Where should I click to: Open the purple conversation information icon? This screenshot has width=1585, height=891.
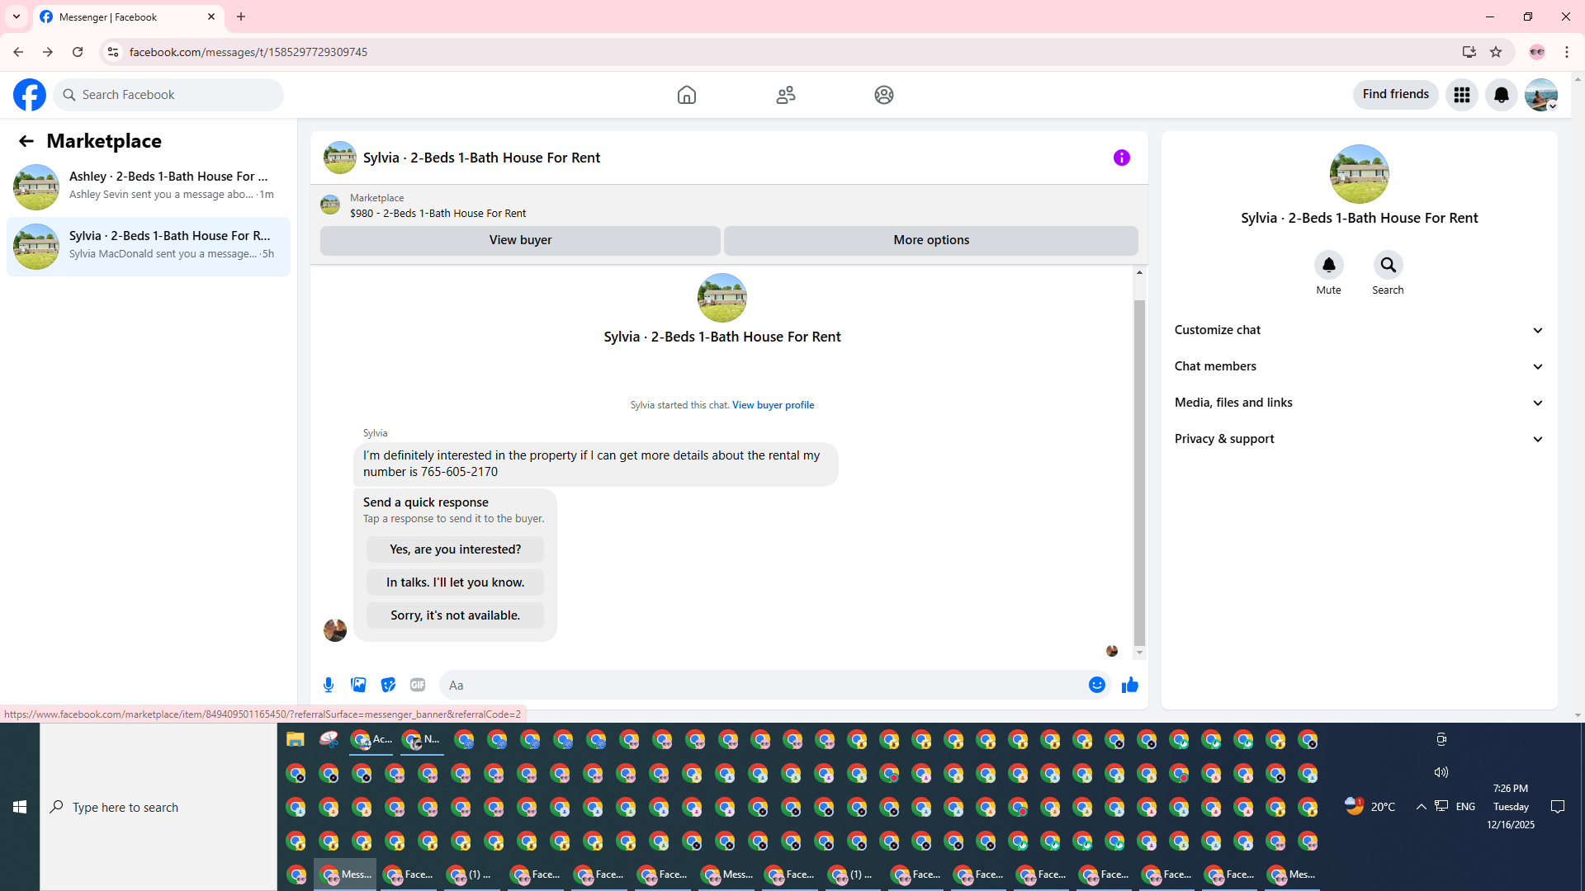pos(1121,158)
